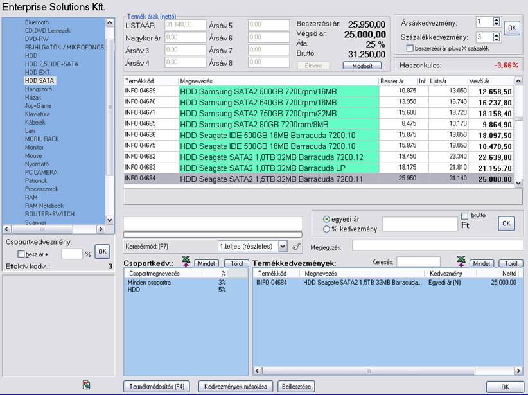The image size is (528, 395).
Task: Click the Beillesztése button
Action: [x=296, y=387]
